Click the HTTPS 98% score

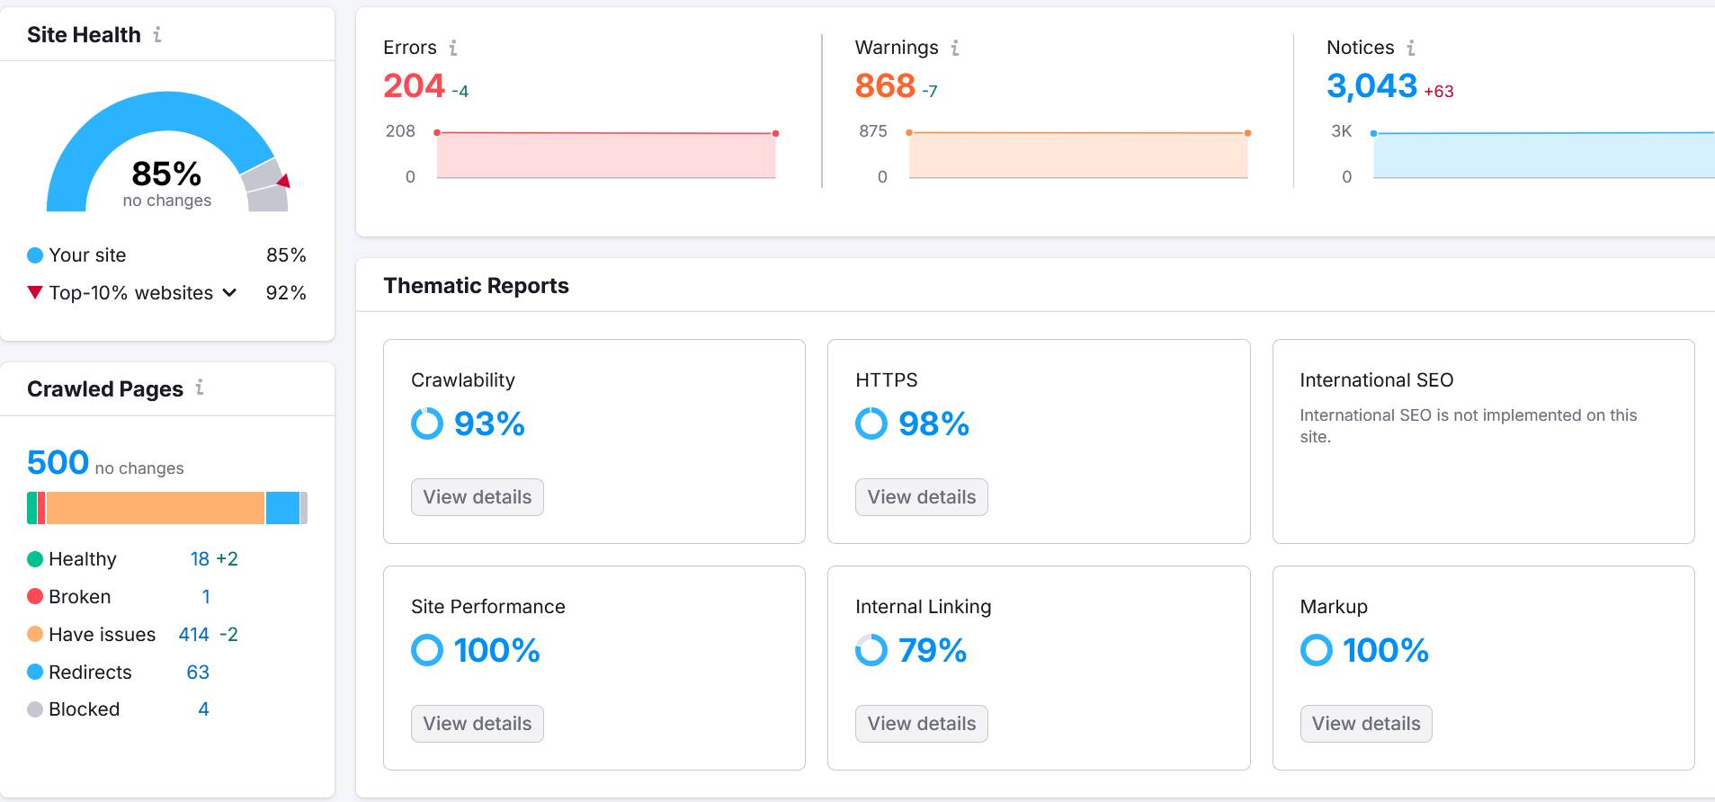click(x=933, y=423)
